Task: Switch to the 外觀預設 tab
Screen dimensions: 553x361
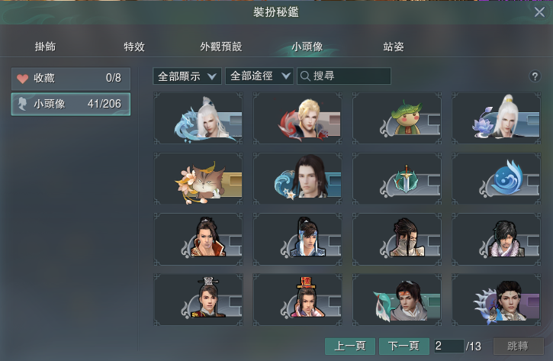Action: click(221, 47)
